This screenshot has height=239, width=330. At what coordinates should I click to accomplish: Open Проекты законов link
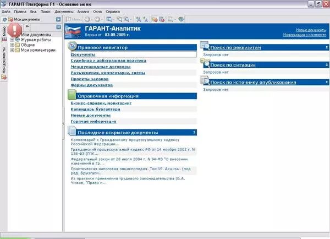[x=90, y=79]
